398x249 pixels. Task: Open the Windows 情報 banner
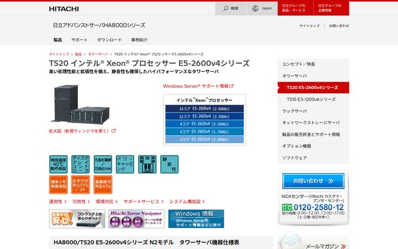point(197,218)
